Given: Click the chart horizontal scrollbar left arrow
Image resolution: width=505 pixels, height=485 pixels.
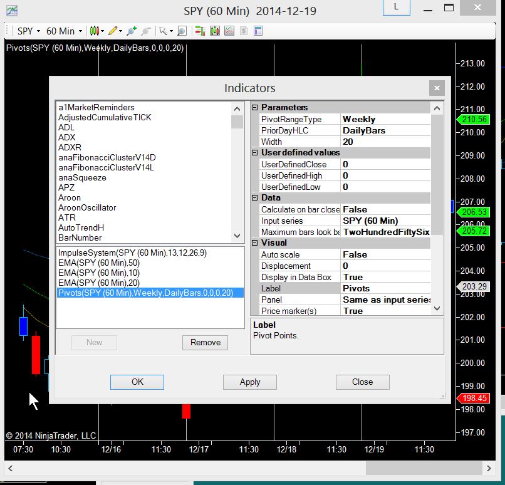Looking at the screenshot, I should pos(11,468).
